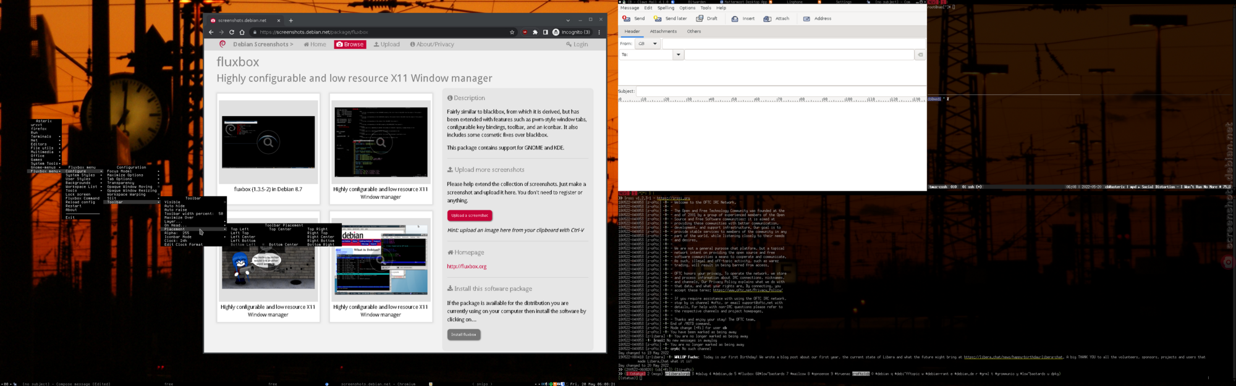Click the From address input field
This screenshot has height=386, width=1236.
point(794,44)
